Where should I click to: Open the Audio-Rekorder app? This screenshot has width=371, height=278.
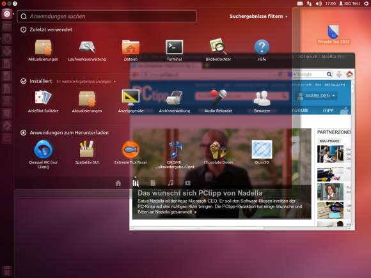(218, 101)
